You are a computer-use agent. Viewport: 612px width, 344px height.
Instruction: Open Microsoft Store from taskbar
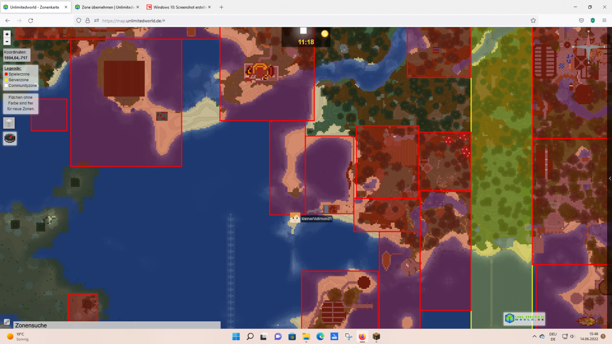pos(292,337)
